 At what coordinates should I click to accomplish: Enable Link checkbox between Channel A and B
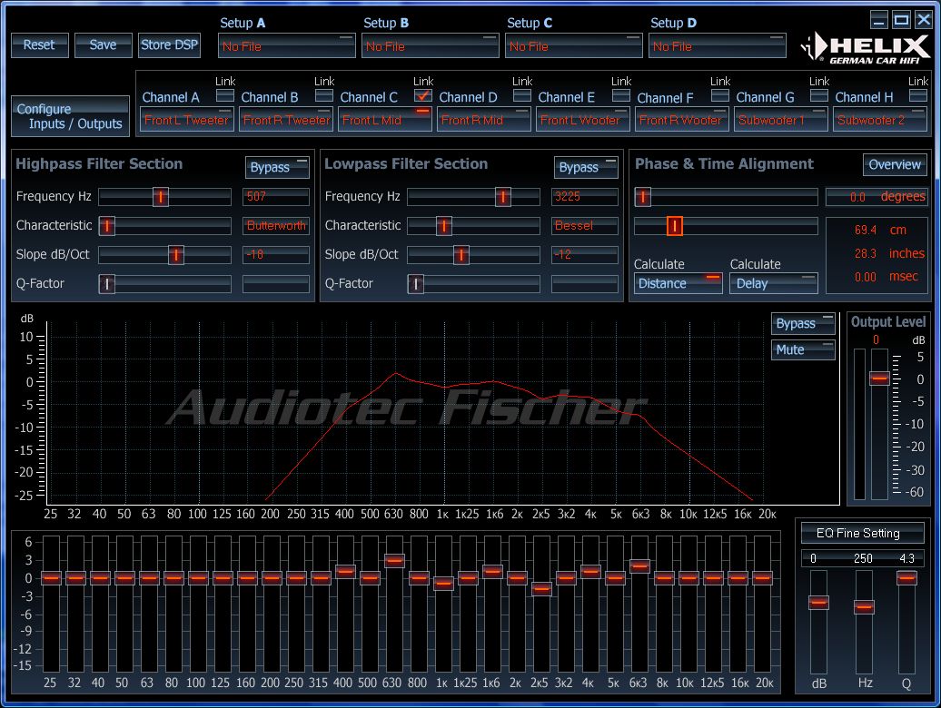click(x=224, y=95)
